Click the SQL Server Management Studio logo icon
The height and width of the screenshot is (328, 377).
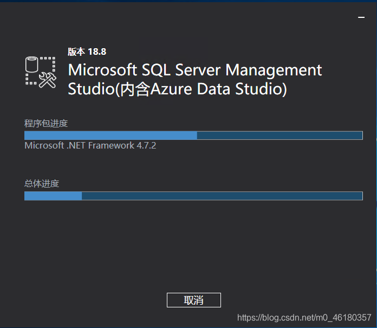[x=41, y=72]
